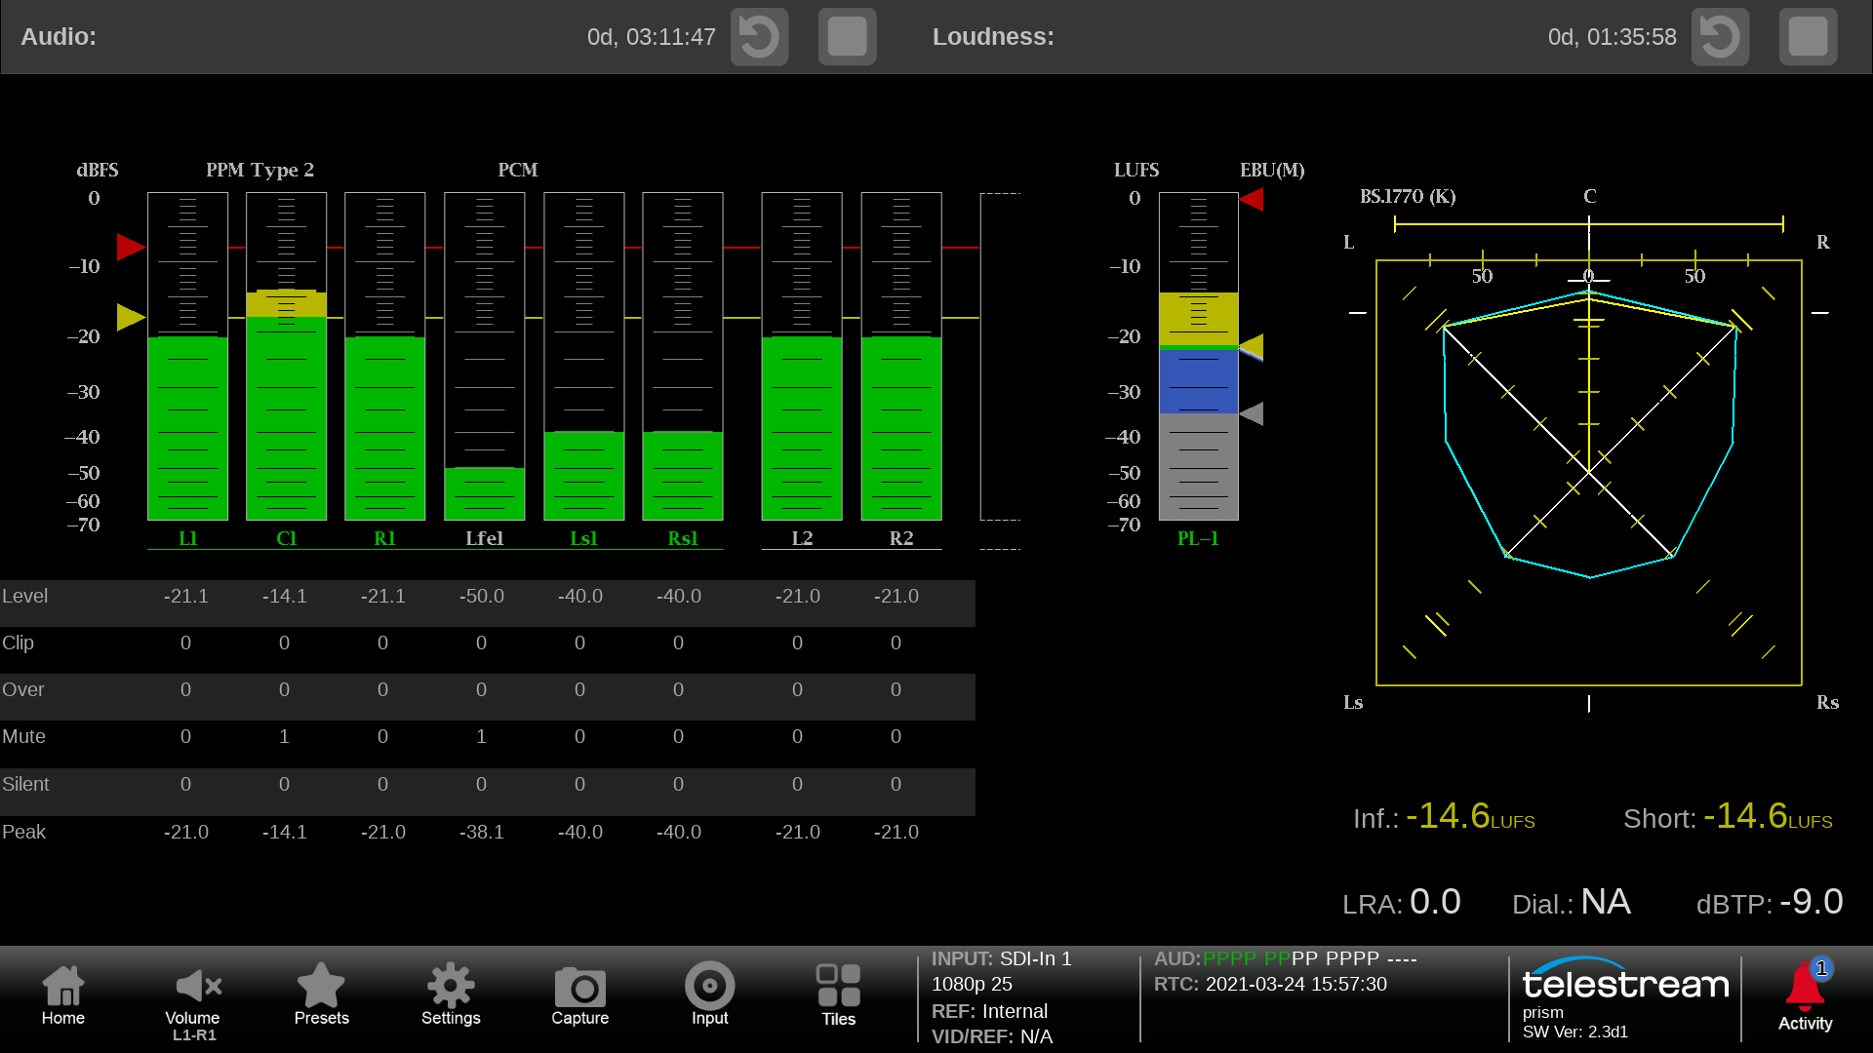
Task: Click the LRA 0.0 readout
Action: click(1402, 902)
